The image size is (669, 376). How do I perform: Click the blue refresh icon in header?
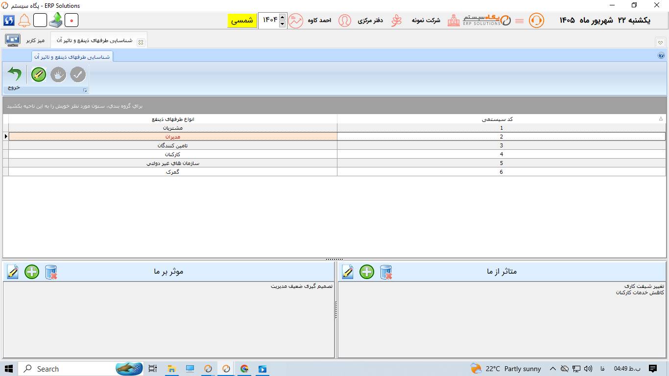click(x=9, y=21)
